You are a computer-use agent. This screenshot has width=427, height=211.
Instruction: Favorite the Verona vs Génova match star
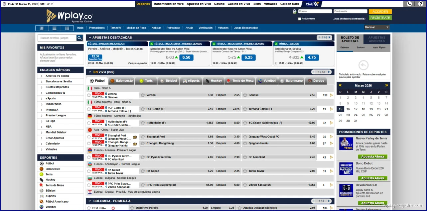coord(89,95)
